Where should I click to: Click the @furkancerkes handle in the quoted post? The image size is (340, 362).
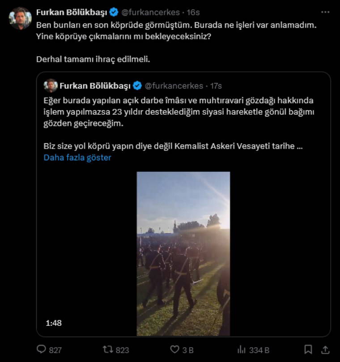click(x=174, y=85)
